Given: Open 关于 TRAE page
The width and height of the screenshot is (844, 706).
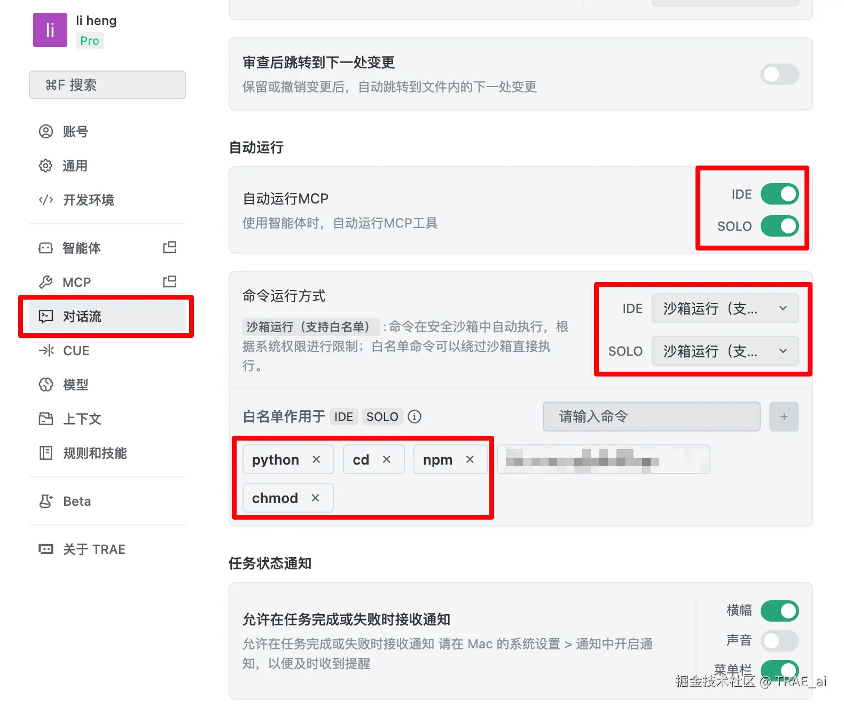Looking at the screenshot, I should tap(107, 549).
